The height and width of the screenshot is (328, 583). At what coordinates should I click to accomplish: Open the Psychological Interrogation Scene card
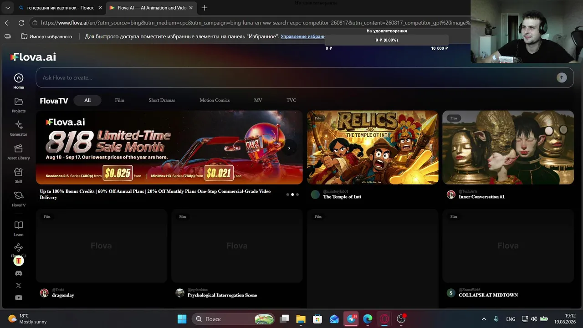pyautogui.click(x=237, y=246)
